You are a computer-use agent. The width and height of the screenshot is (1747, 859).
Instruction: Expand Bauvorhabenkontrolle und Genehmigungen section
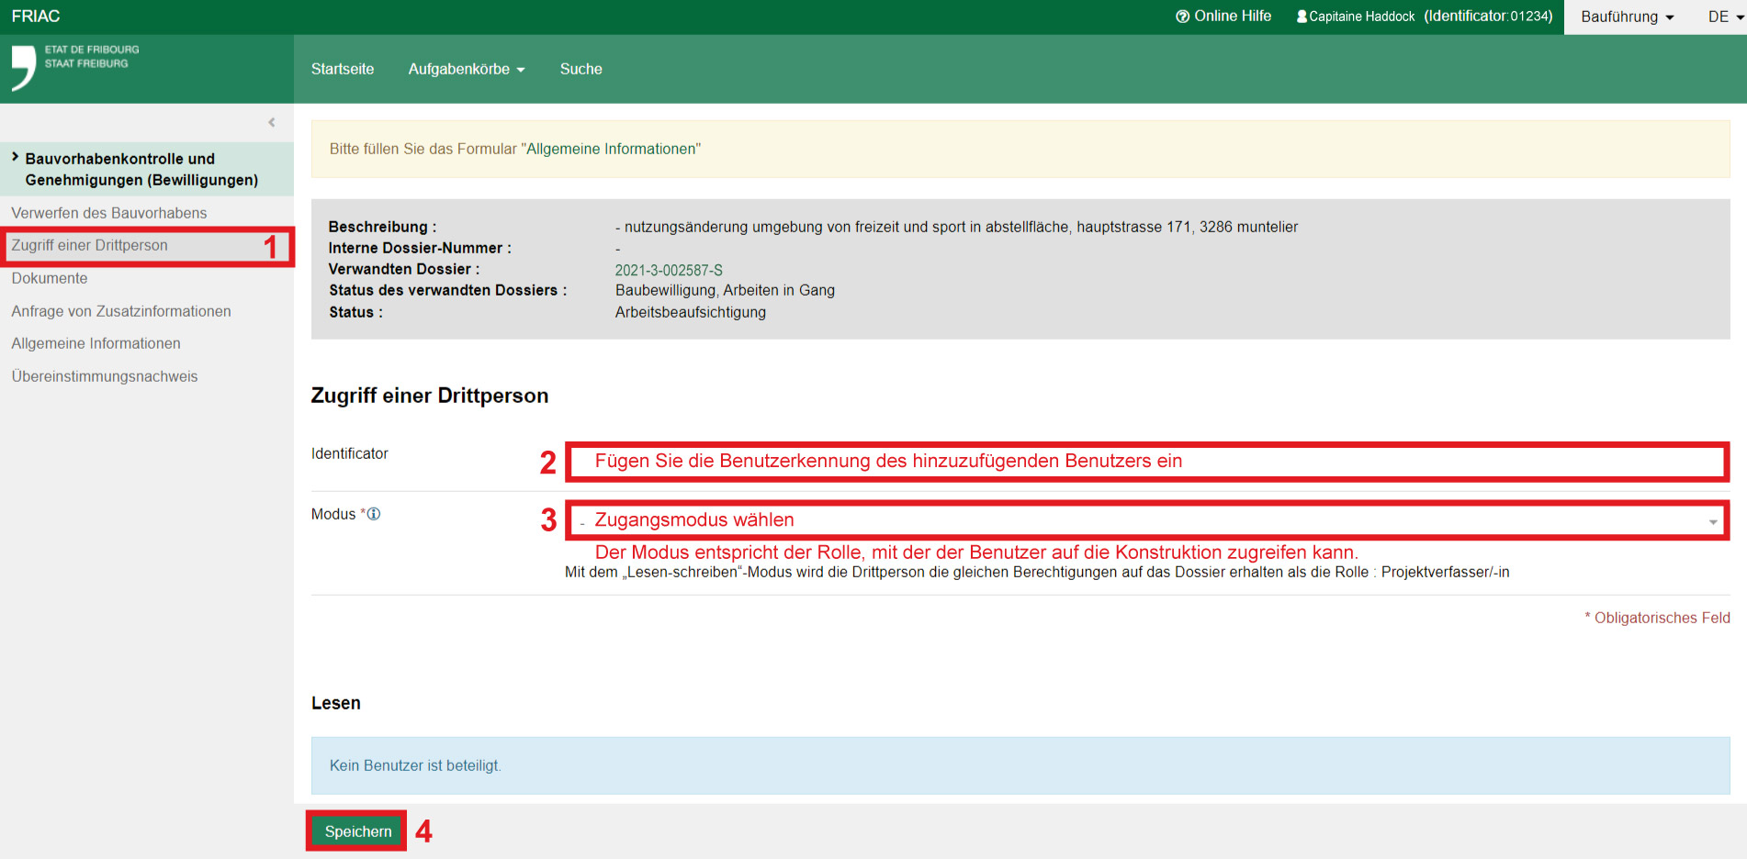(141, 169)
